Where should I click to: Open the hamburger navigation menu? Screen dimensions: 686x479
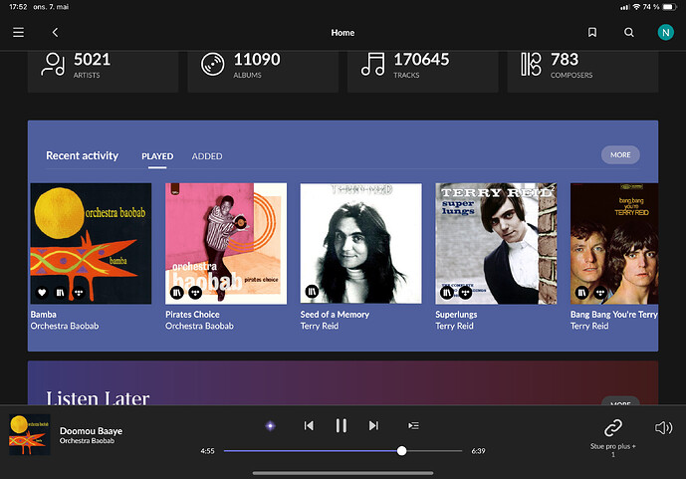[18, 33]
